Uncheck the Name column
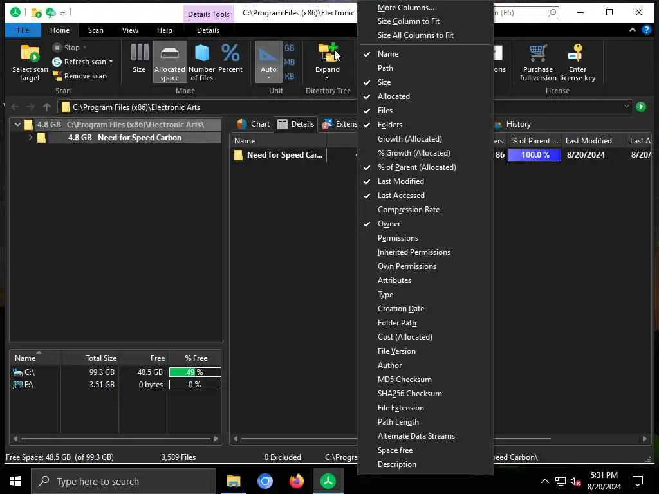The height and width of the screenshot is (494, 659). 425,54
